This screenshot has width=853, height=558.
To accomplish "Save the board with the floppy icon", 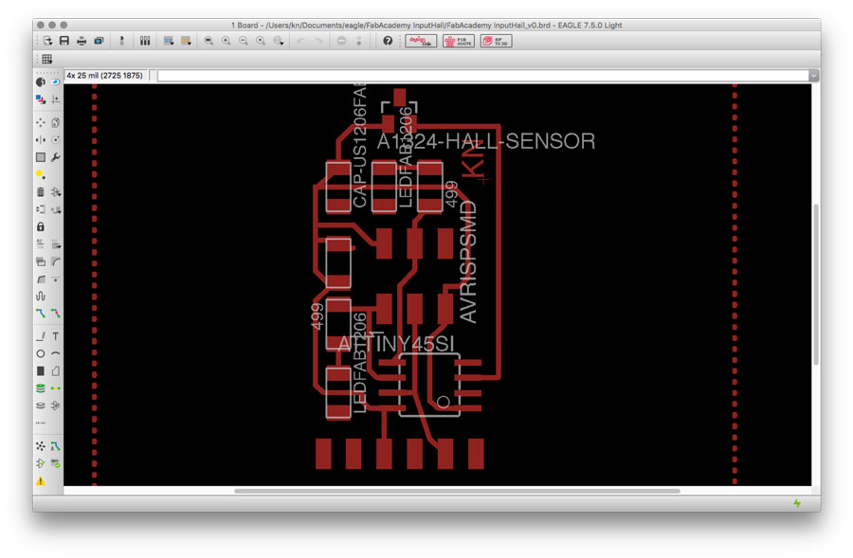I will point(64,41).
